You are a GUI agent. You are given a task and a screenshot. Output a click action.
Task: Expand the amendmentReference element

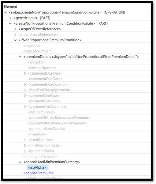point(15,35)
